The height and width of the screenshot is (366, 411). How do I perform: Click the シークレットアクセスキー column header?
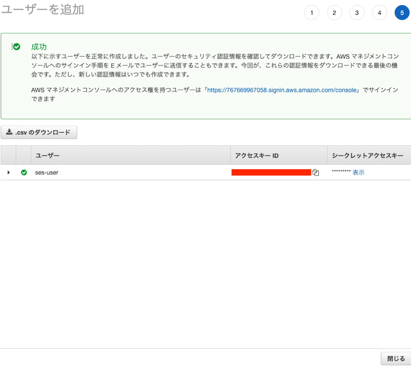point(368,155)
